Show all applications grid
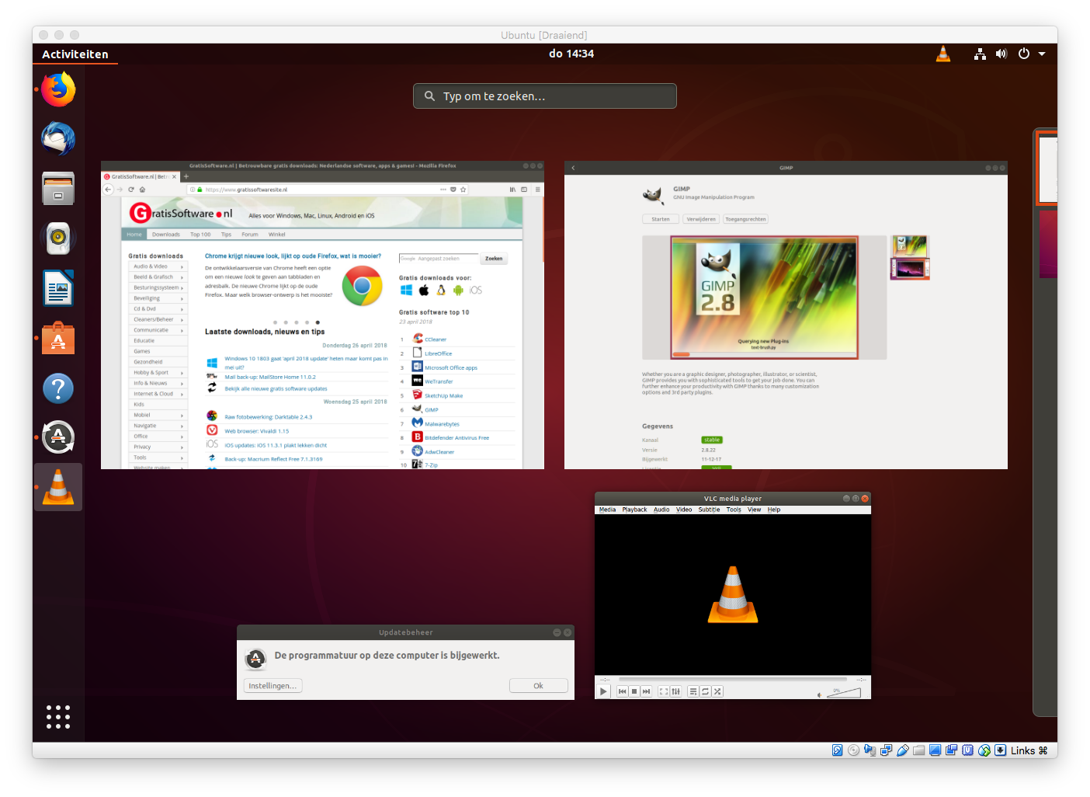 pos(58,716)
